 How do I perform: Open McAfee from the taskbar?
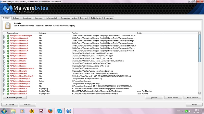[x=41, y=111]
